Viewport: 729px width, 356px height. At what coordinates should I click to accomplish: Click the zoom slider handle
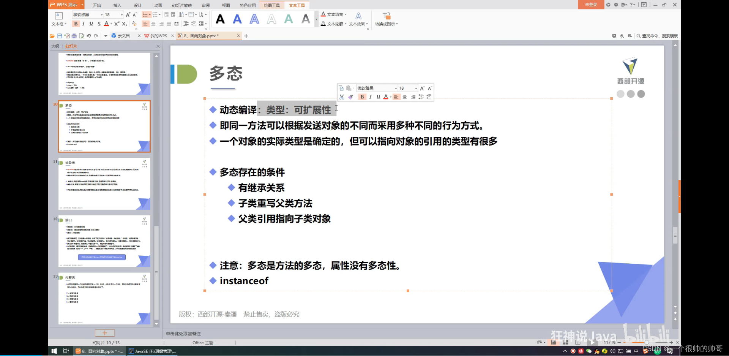pos(646,342)
